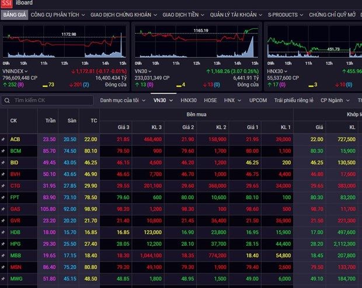Click the HNX30 intraday chart

(315, 42)
